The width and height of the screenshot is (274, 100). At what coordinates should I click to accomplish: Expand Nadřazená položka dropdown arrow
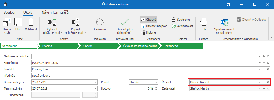[260, 57]
